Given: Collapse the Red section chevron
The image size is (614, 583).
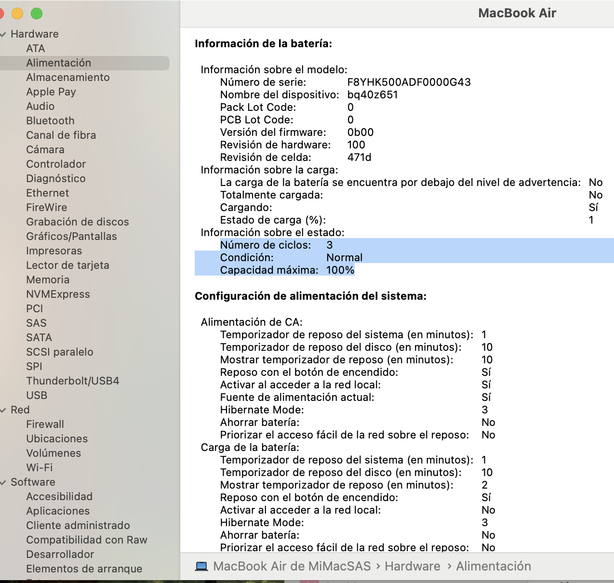Looking at the screenshot, I should tap(3, 410).
